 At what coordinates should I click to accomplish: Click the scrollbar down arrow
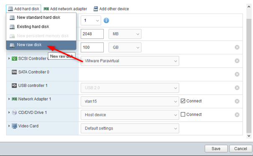(249, 136)
